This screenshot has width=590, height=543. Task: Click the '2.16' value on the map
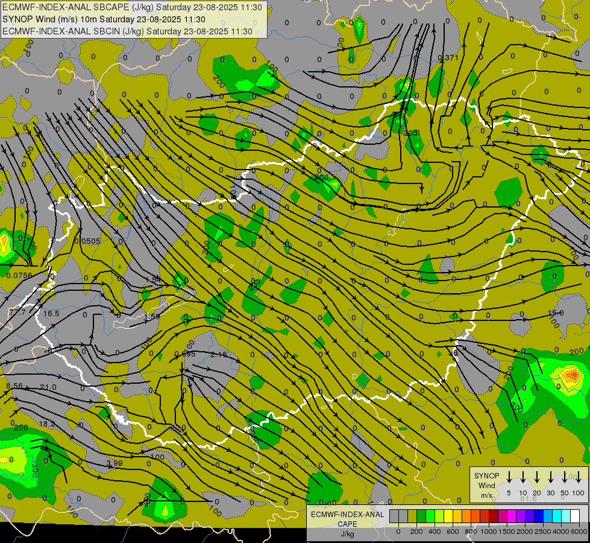pyautogui.click(x=219, y=354)
